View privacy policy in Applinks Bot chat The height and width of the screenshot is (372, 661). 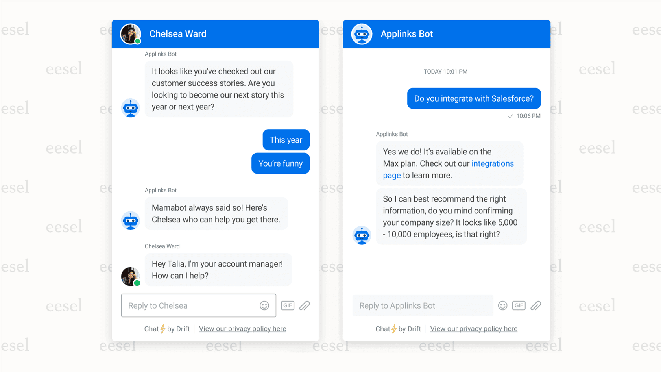[x=474, y=329]
